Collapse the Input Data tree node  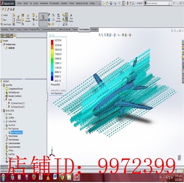coord(2,85)
